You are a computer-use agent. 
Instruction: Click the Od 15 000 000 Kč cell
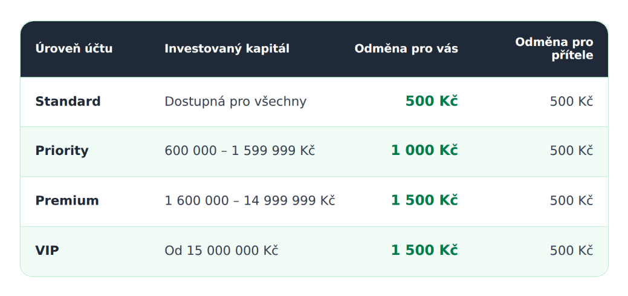coord(221,251)
